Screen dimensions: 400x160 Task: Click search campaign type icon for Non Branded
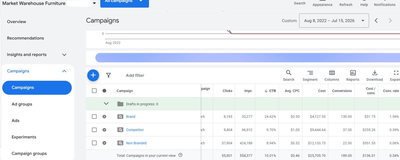tap(120, 143)
